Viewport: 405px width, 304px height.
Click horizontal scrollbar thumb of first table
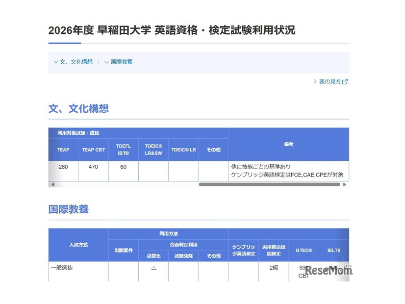[x=269, y=184]
